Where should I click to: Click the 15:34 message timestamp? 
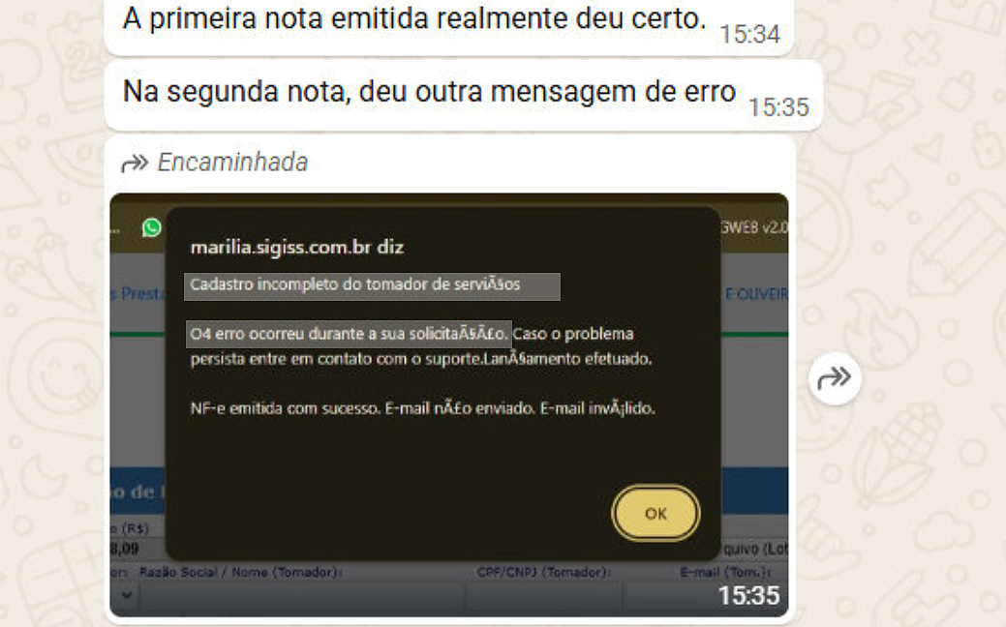click(749, 35)
